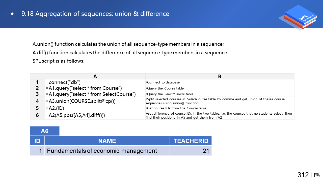Select cell A1 containing connect("db")
323x181 pixels.
[95, 82]
